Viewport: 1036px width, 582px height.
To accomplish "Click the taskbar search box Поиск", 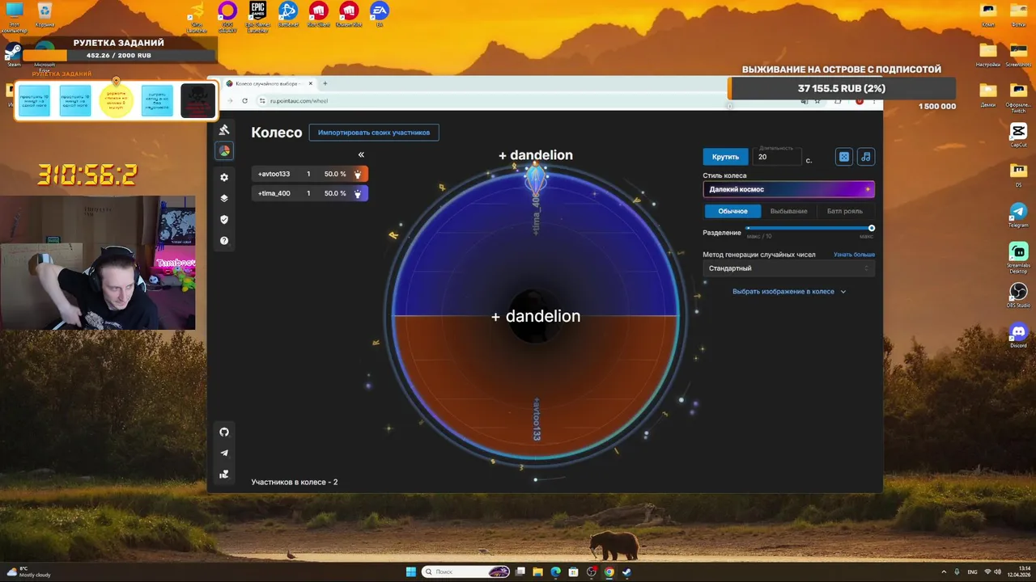I will pyautogui.click(x=467, y=571).
